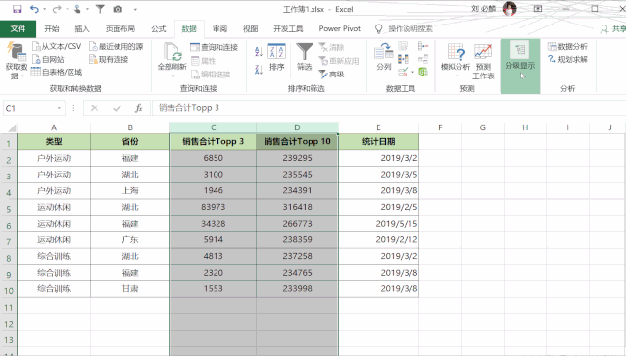Click the fx Insert Function icon
This screenshot has width=626, height=356.
click(138, 108)
